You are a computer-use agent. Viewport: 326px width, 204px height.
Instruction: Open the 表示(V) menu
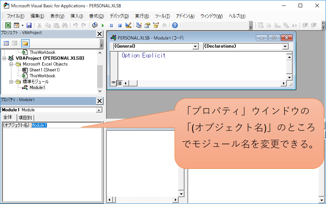[x=57, y=16]
